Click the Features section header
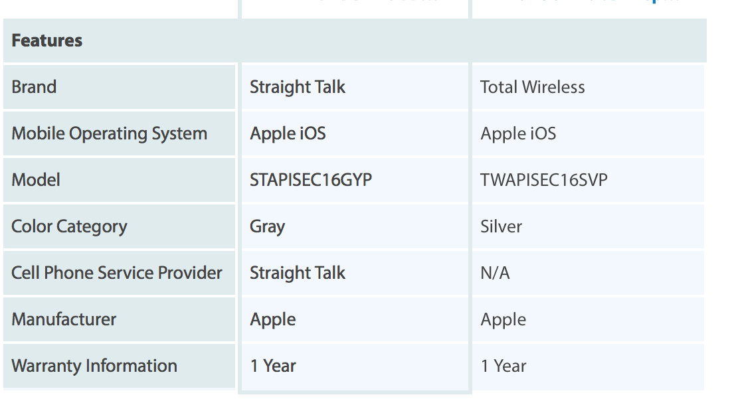 47,41
